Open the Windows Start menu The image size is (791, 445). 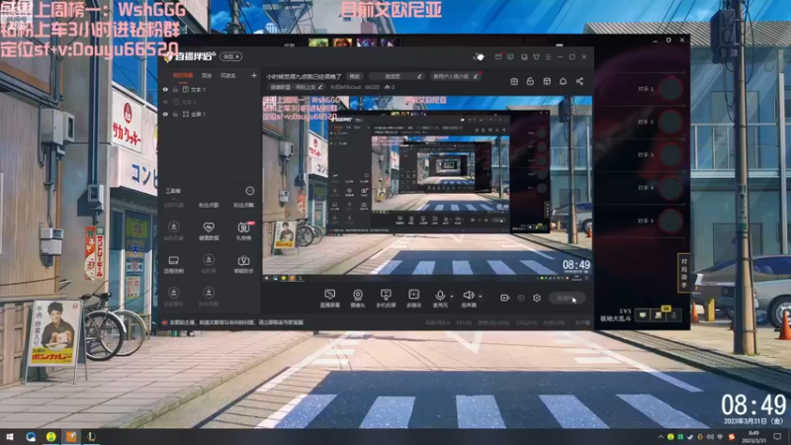[10, 437]
